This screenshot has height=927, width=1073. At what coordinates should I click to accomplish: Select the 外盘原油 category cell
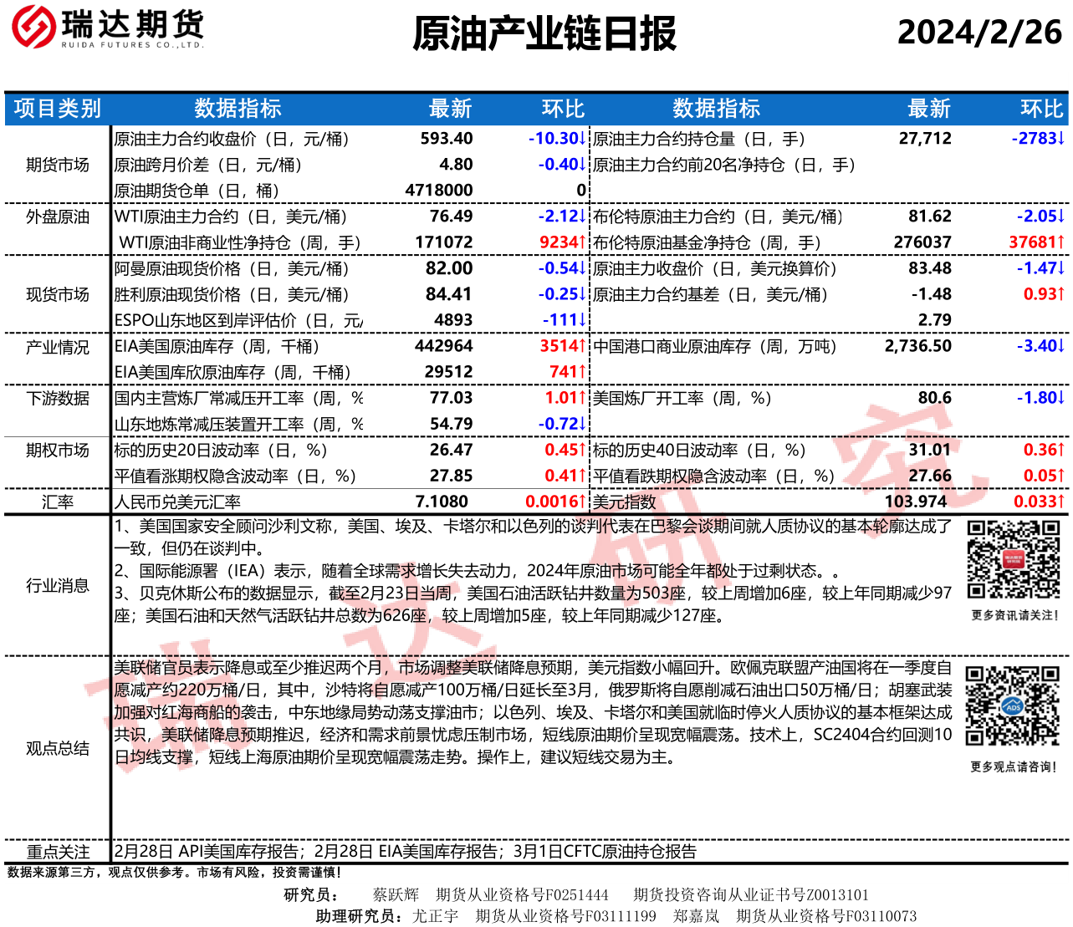pyautogui.click(x=57, y=216)
